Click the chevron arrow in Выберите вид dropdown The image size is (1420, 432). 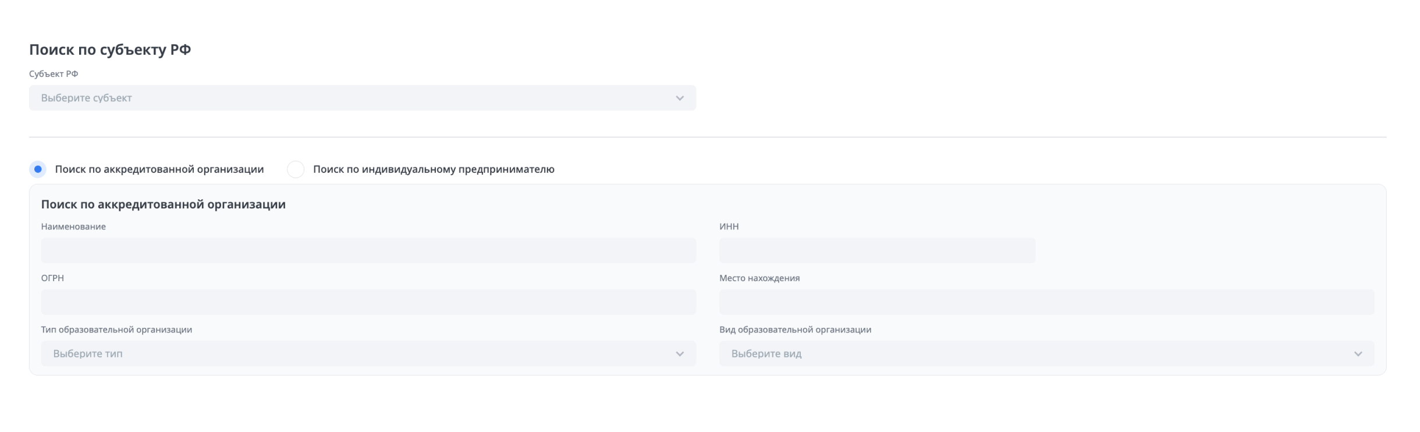click(1358, 354)
